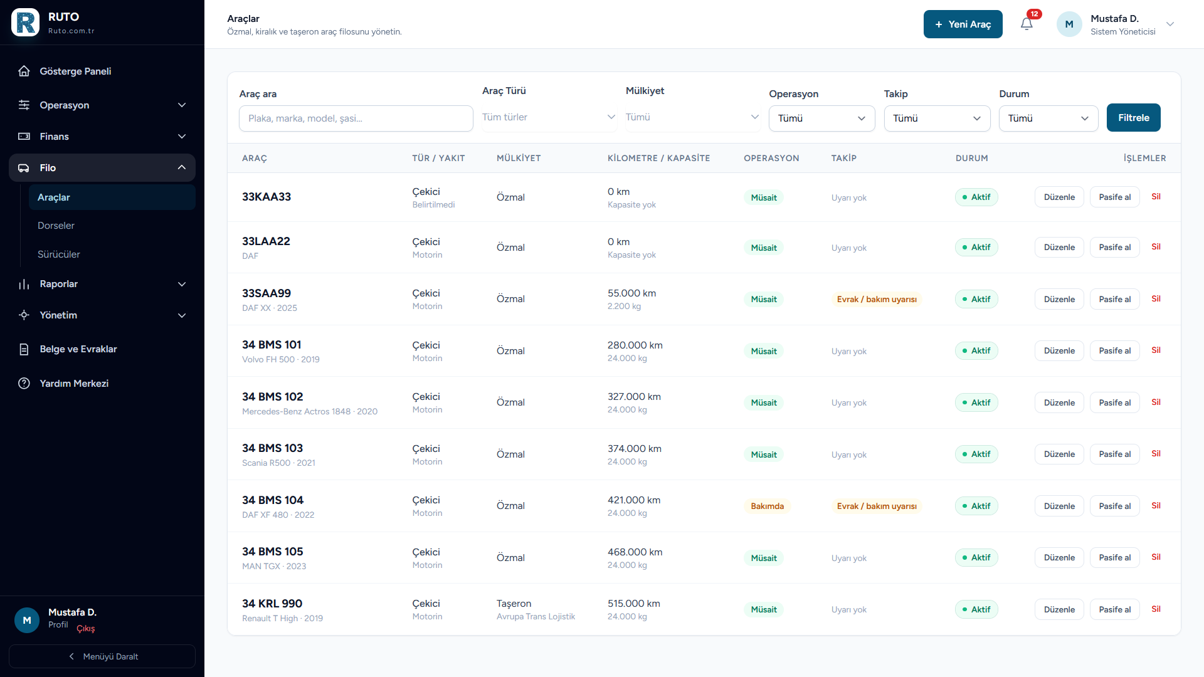This screenshot has width=1204, height=677.
Task: Open Yardım Merkezi help icon
Action: point(24,383)
